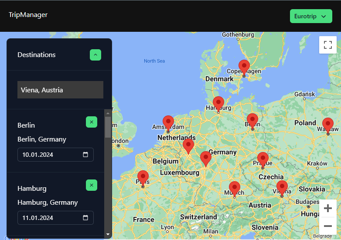Image resolution: width=341 pixels, height=240 pixels.
Task: Click the Copenhagen map marker
Action: 244,68
